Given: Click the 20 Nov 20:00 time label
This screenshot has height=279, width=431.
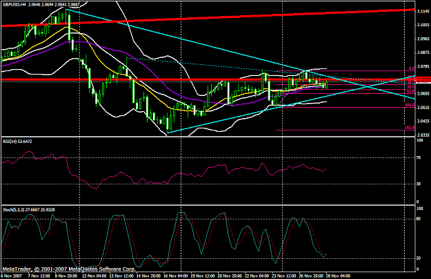Looking at the screenshot, I should coord(230,276).
